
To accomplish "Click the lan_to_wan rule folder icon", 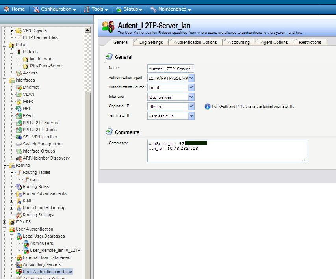I will coord(26,59).
